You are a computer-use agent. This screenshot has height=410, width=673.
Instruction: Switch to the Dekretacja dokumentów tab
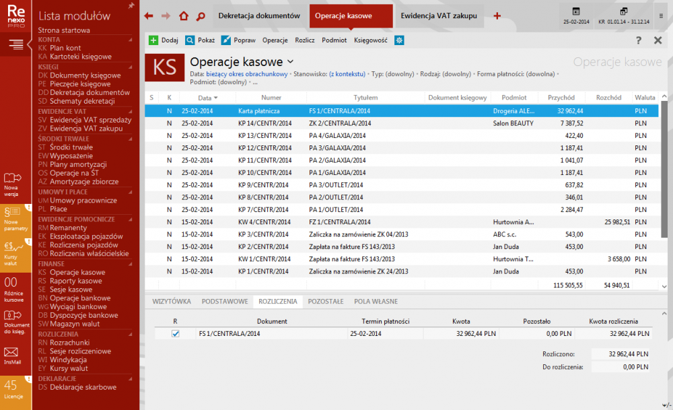(258, 15)
